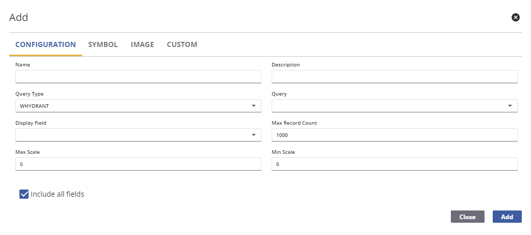Viewport: 531px width, 235px height.
Task: Click the WHYDRANT value in Query Type
Action: coord(35,106)
